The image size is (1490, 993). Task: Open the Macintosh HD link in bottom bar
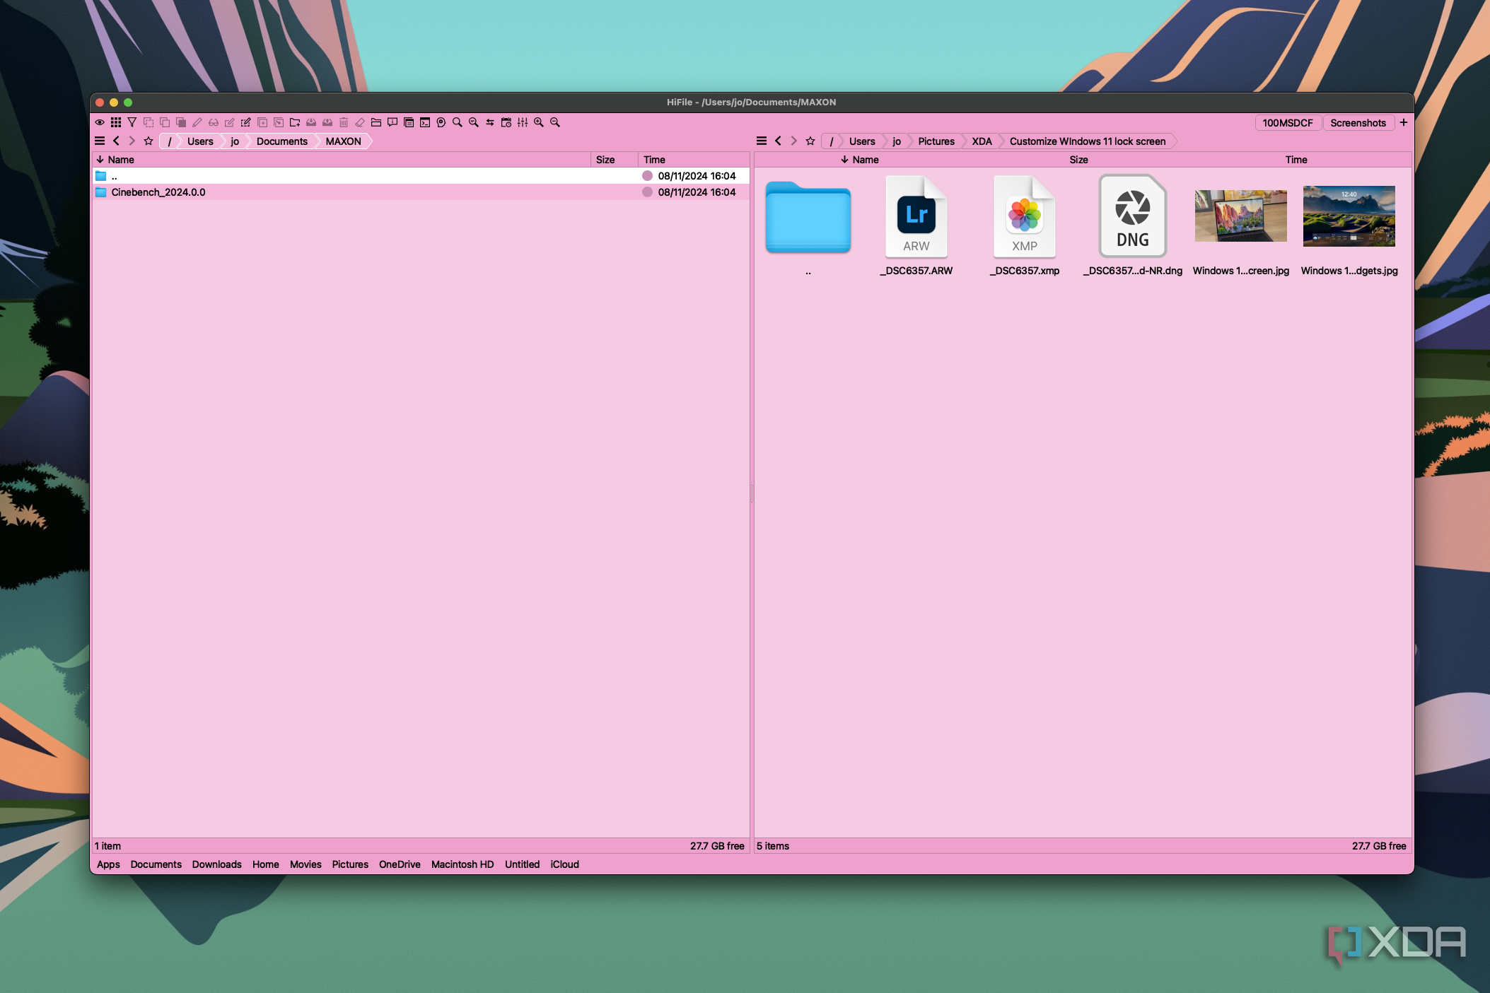462,864
